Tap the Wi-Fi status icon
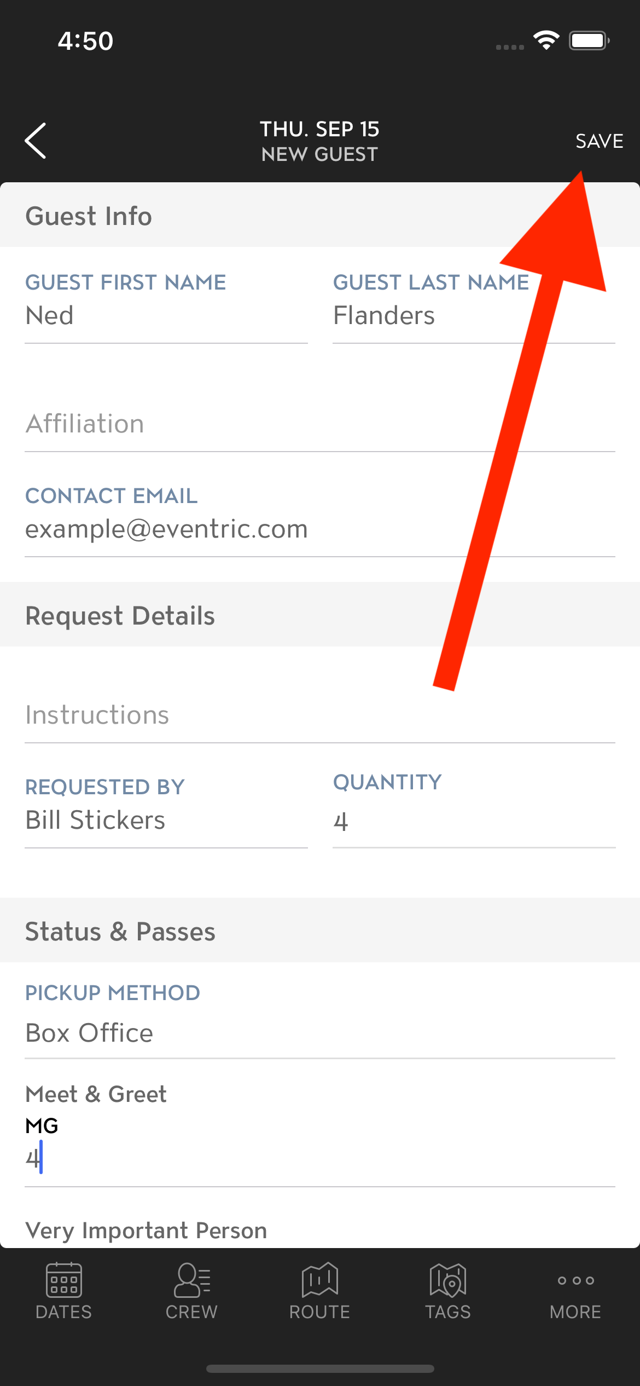Image resolution: width=640 pixels, height=1386 pixels. tap(546, 41)
